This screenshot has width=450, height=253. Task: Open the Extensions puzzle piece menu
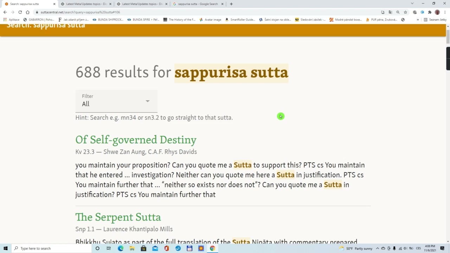[430, 12]
